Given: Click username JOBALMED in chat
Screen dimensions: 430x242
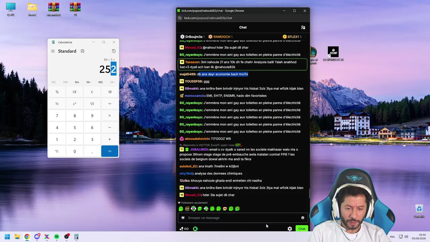Looking at the screenshot, I should click(x=199, y=150).
